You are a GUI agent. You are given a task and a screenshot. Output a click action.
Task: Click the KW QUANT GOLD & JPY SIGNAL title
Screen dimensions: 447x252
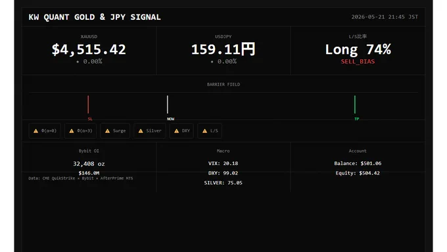95,17
